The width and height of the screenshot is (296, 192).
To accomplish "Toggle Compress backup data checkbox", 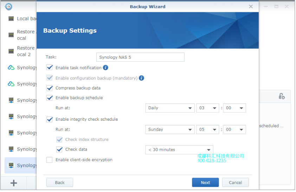I will [x=50, y=88].
